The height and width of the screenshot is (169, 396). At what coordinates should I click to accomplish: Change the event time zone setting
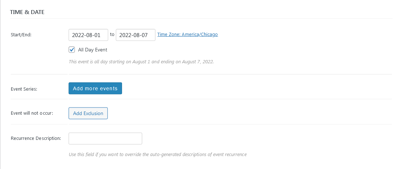pyautogui.click(x=187, y=35)
